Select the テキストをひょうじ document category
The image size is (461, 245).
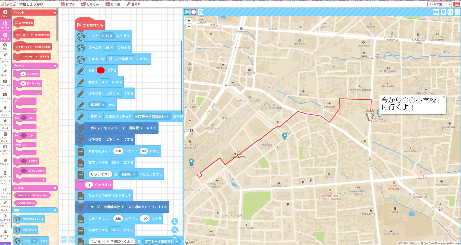point(5,137)
